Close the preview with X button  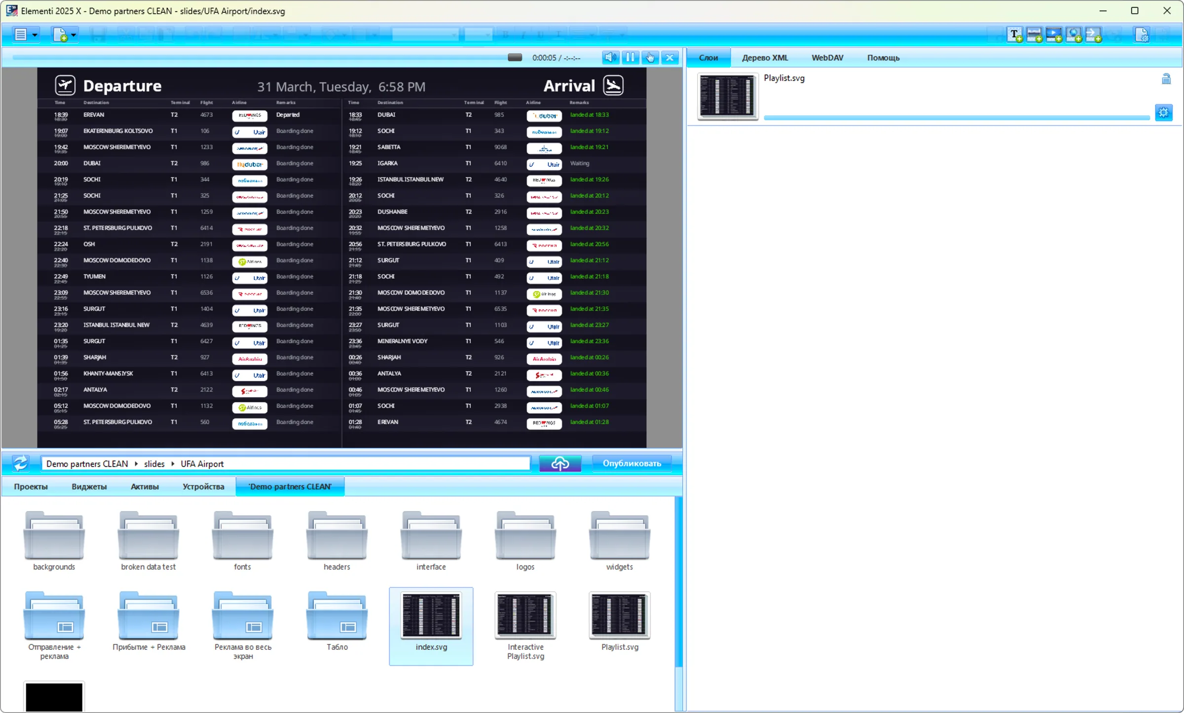coord(670,57)
